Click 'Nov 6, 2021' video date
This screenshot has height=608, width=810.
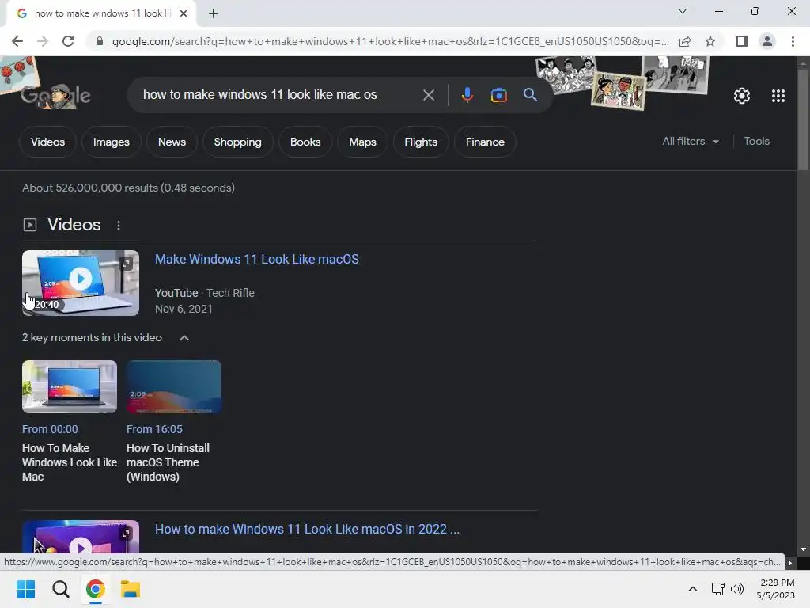pos(184,309)
